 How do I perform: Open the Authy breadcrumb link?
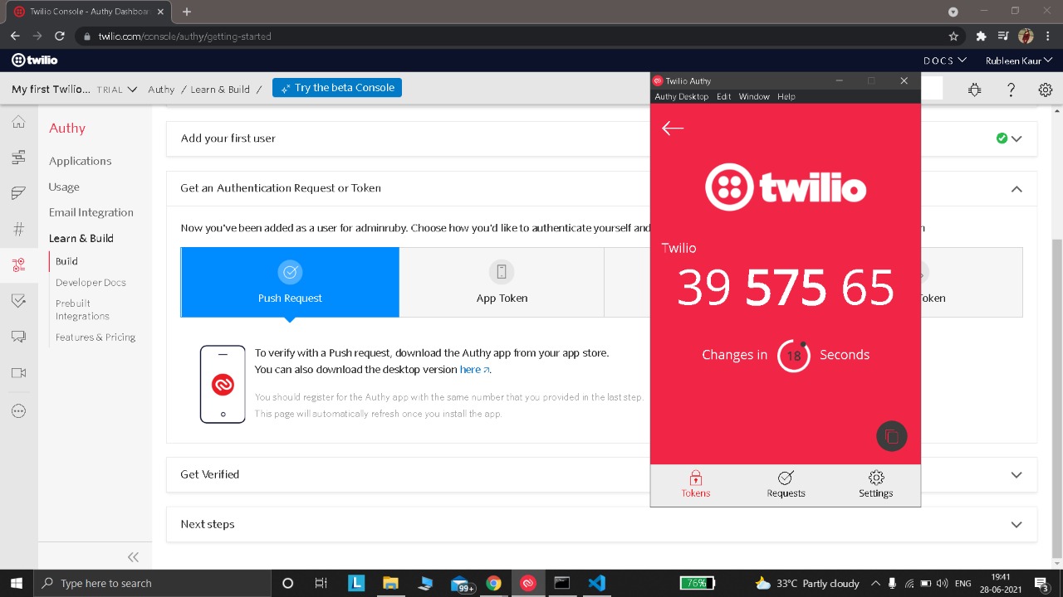click(x=161, y=90)
